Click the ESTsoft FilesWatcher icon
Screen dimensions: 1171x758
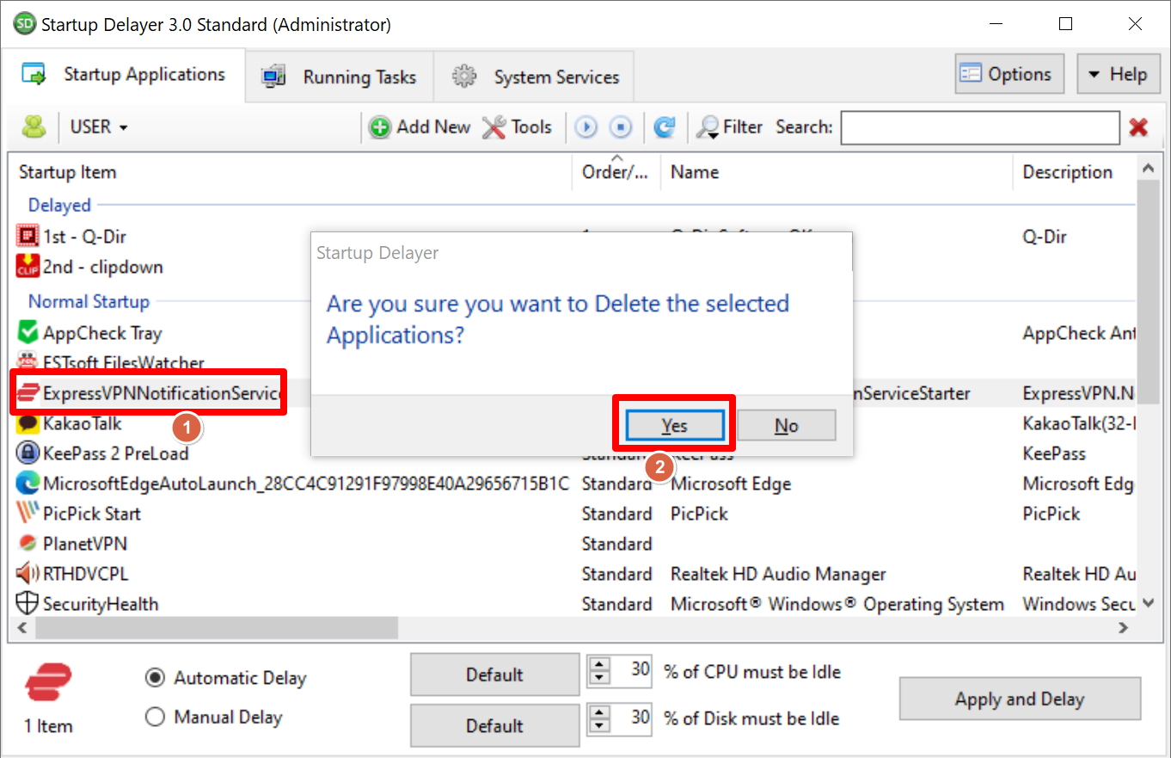tap(28, 362)
